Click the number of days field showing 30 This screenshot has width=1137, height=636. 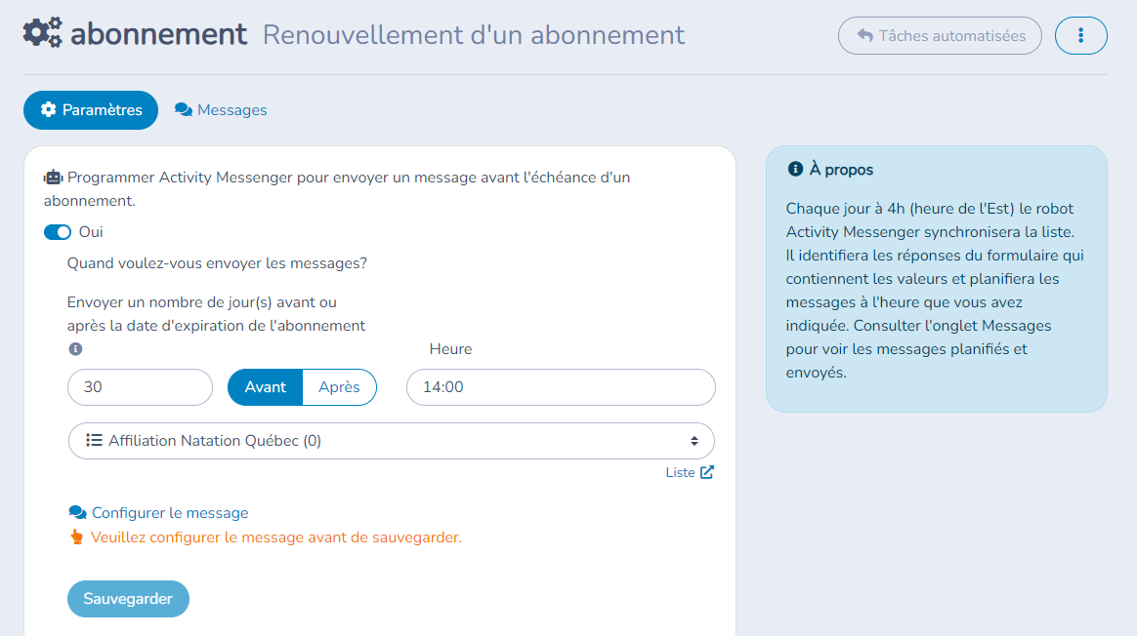click(140, 387)
